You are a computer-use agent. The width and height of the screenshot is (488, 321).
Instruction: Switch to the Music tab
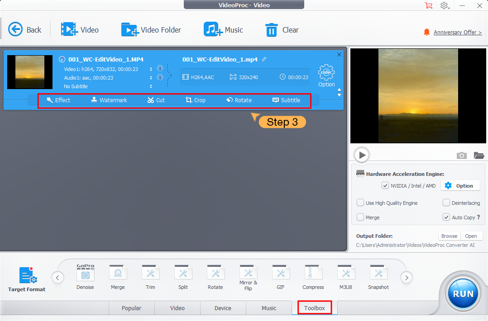coord(269,308)
